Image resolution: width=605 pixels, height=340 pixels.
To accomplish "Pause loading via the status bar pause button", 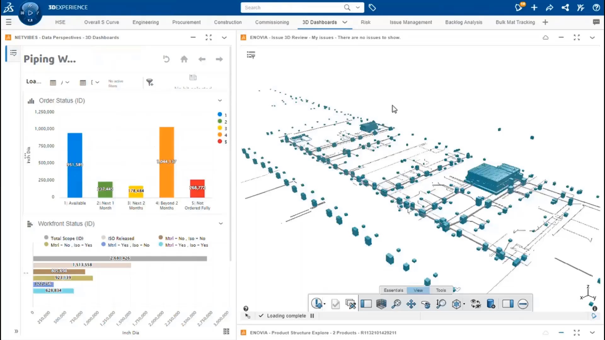I will click(312, 316).
